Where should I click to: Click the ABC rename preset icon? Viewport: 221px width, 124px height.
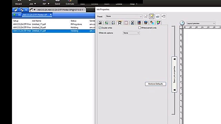(157, 17)
